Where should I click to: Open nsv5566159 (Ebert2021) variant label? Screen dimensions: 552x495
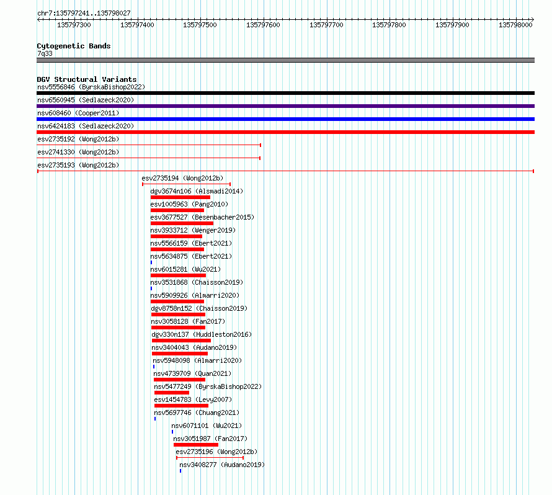click(191, 243)
